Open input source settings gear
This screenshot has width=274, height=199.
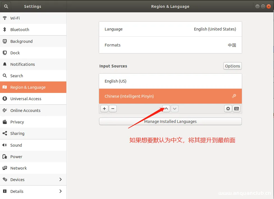click(228, 109)
